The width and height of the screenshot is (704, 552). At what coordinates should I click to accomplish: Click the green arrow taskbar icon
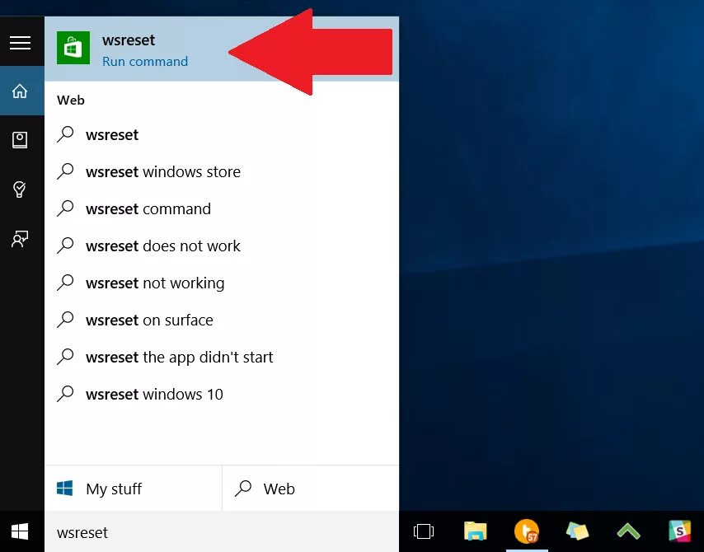coord(628,532)
